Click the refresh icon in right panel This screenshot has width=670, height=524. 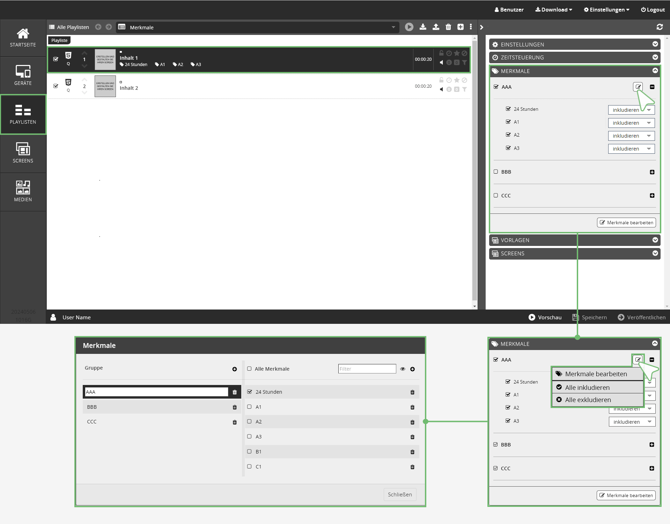tap(660, 27)
